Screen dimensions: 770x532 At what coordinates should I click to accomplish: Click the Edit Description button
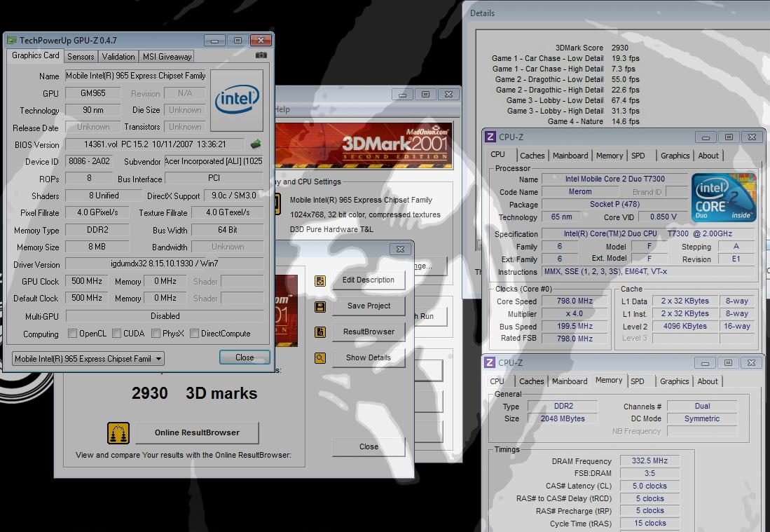[x=369, y=280]
